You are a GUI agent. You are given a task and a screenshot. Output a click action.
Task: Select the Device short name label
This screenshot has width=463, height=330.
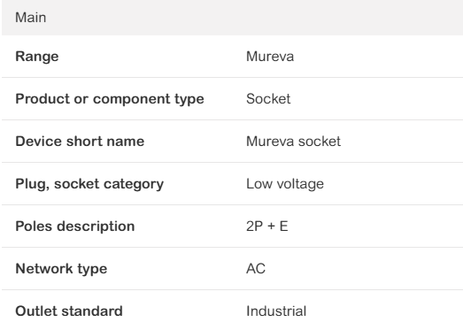80,141
